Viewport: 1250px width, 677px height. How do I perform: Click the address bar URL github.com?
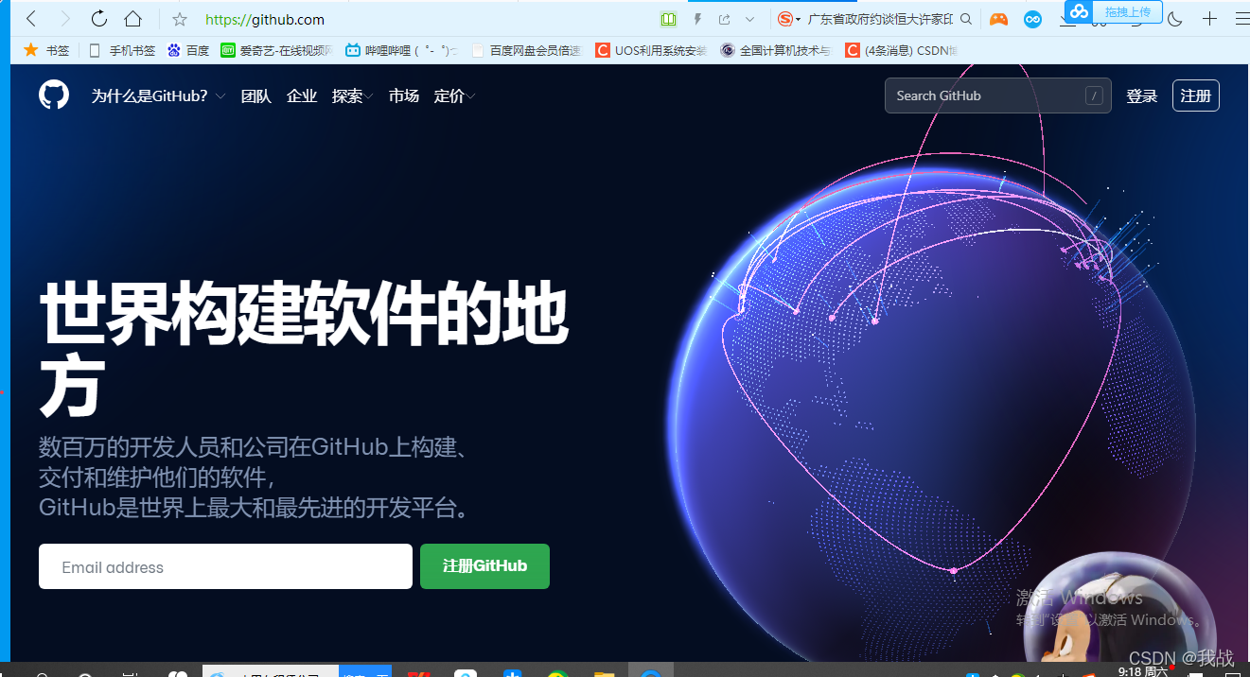(x=265, y=19)
